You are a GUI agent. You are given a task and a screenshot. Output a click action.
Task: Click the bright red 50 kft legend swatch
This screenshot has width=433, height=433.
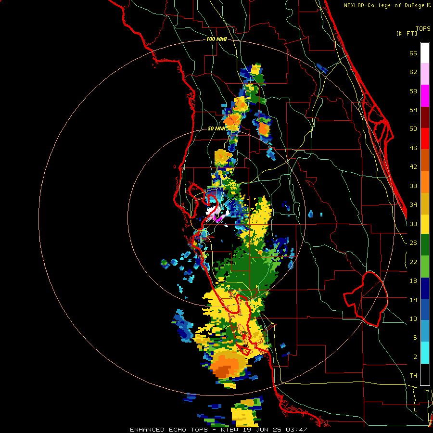(x=425, y=139)
